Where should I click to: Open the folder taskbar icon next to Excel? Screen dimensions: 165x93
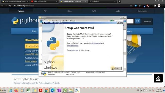(34, 90)
